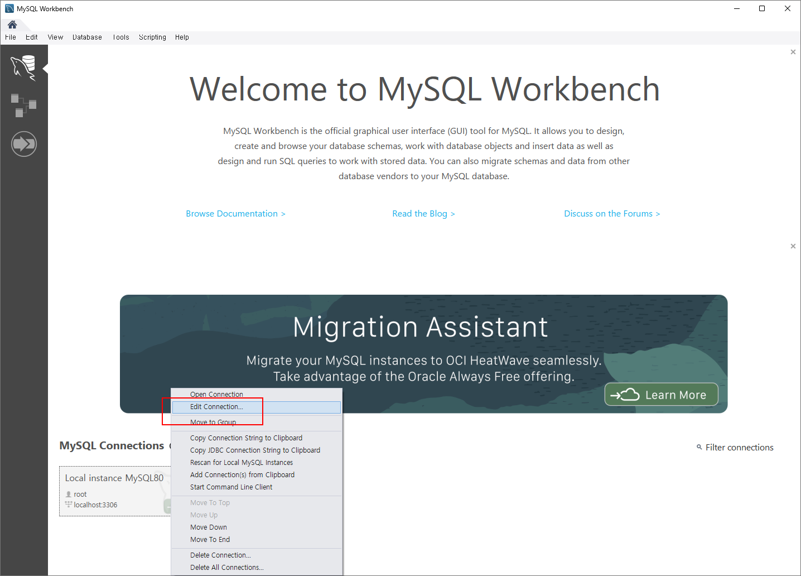Click the 'root' user text
Viewport: 801px width, 576px height.
(80, 495)
